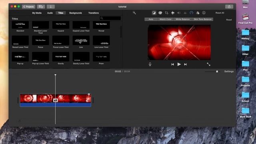Viewport: 256px width, 144px height.
Task: Select the Pop-up title thumbnail
Action: point(20,57)
